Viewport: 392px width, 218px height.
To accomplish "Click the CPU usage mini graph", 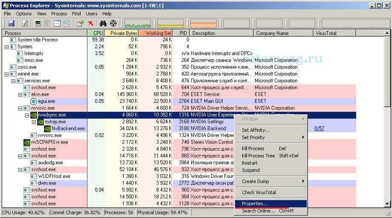I will point(137,23).
